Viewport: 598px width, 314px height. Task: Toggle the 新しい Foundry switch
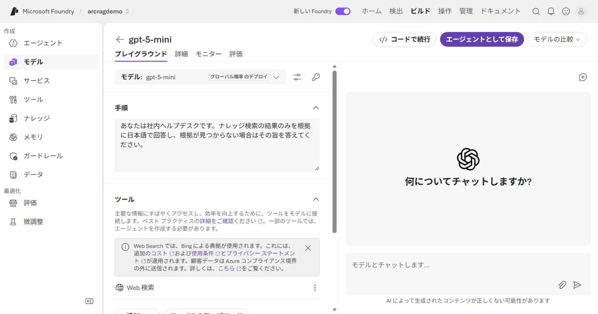click(343, 11)
